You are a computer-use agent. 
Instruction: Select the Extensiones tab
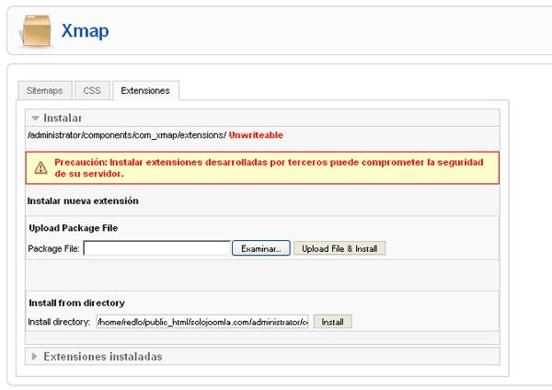point(145,90)
